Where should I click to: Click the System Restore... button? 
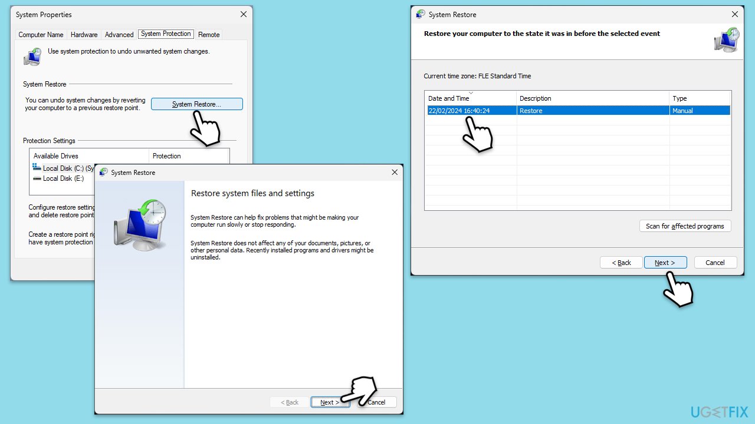(x=196, y=104)
